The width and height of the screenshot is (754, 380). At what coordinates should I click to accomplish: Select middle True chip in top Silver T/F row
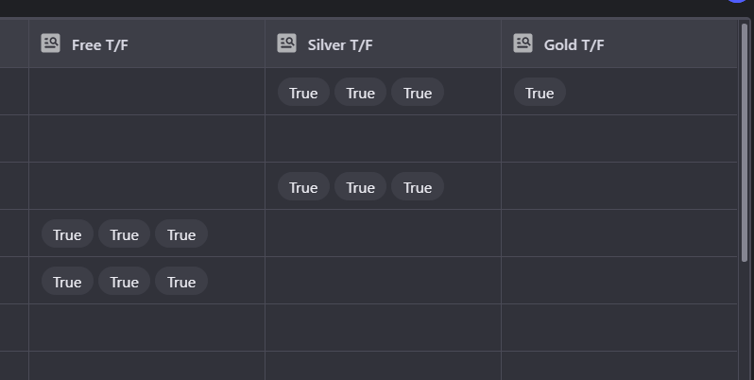coord(360,92)
